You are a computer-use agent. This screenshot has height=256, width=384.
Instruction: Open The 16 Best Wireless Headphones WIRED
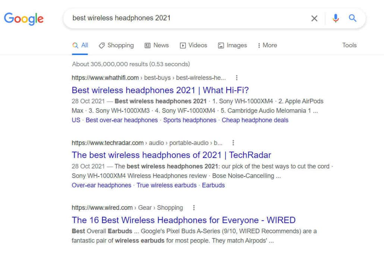pyautogui.click(x=184, y=220)
